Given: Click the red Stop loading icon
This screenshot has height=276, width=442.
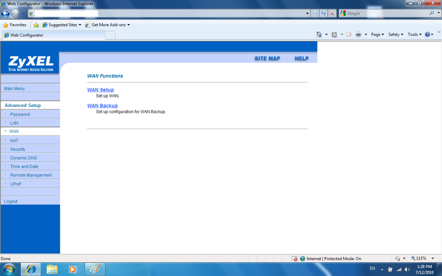Looking at the screenshot, I should point(332,13).
